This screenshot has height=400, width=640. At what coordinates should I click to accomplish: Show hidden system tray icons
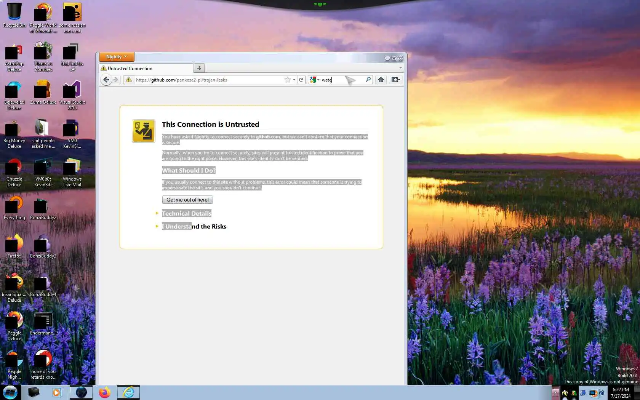(x=555, y=393)
